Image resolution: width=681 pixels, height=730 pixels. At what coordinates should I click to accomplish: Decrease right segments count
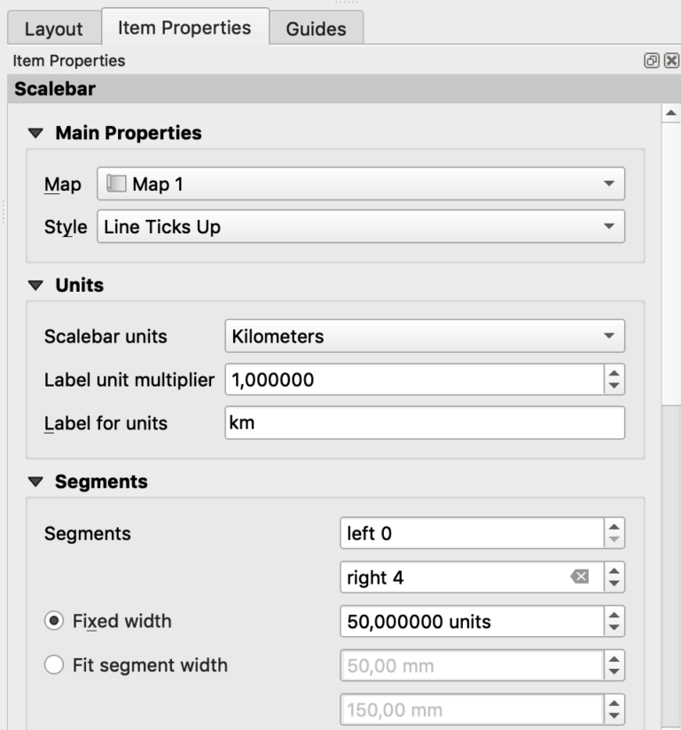point(614,584)
